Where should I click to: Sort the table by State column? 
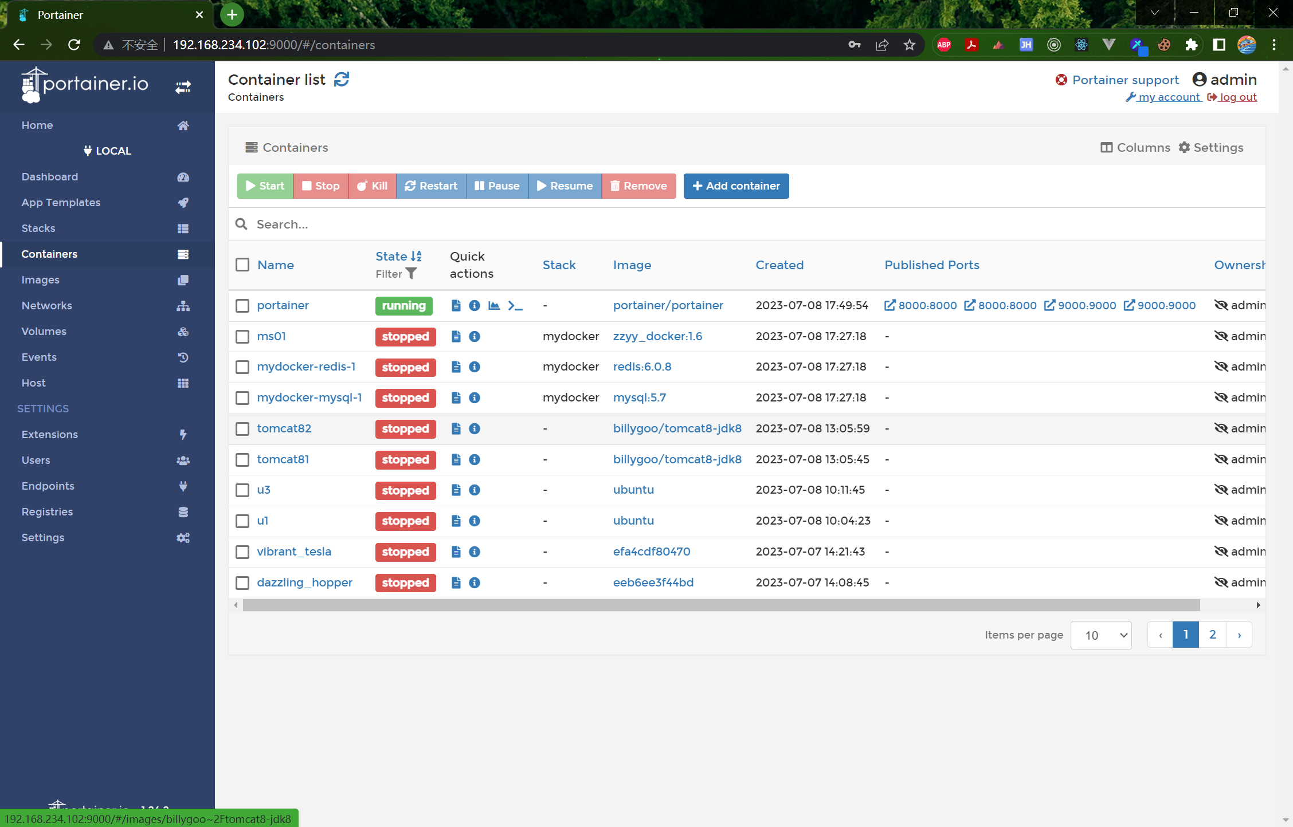point(398,256)
